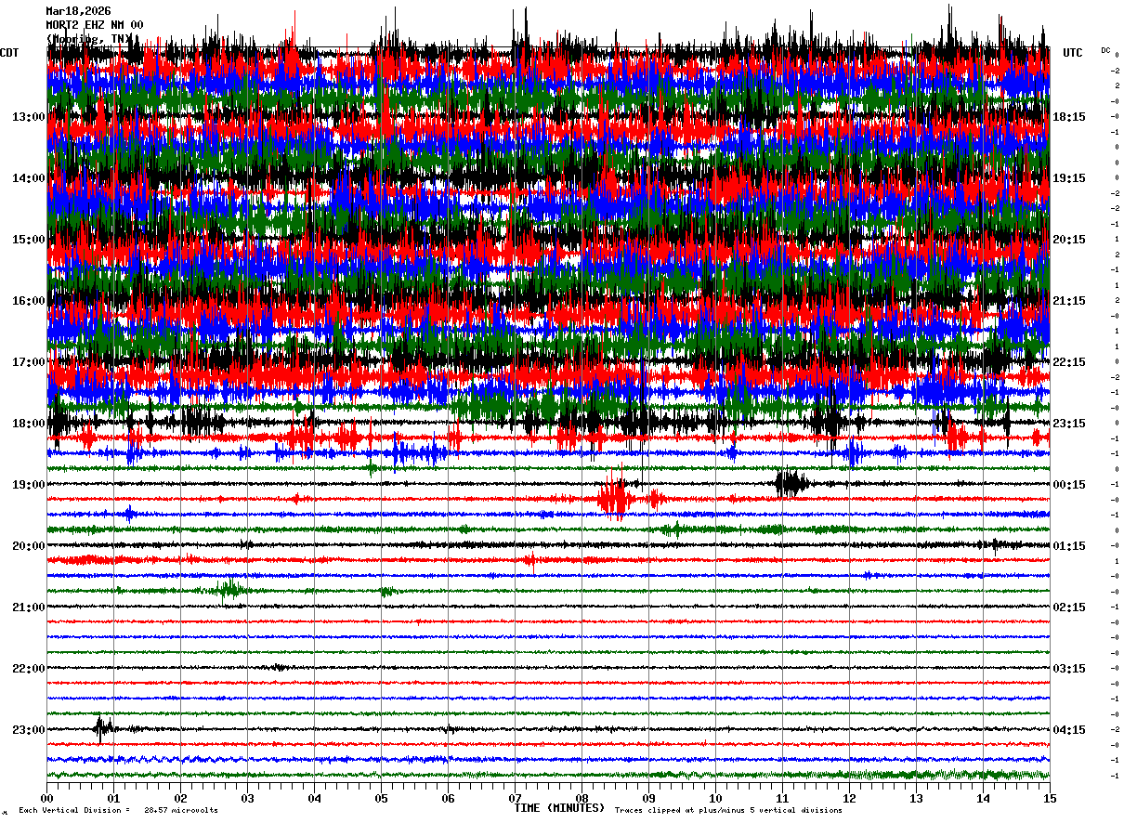Click the 00 minute tick label
This screenshot has width=1124, height=823.
[x=47, y=798]
